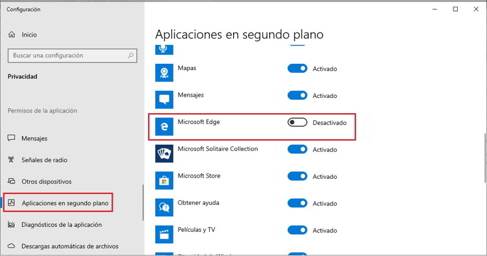This screenshot has height=256, width=487.
Task: Click the Buscar una configuración field
Action: click(x=67, y=55)
